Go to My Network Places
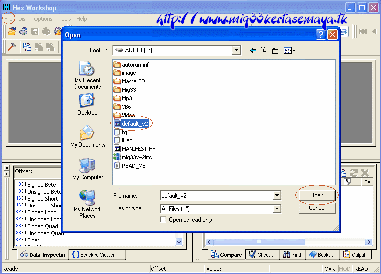Screen dimensions: 381x274 click(x=87, y=204)
